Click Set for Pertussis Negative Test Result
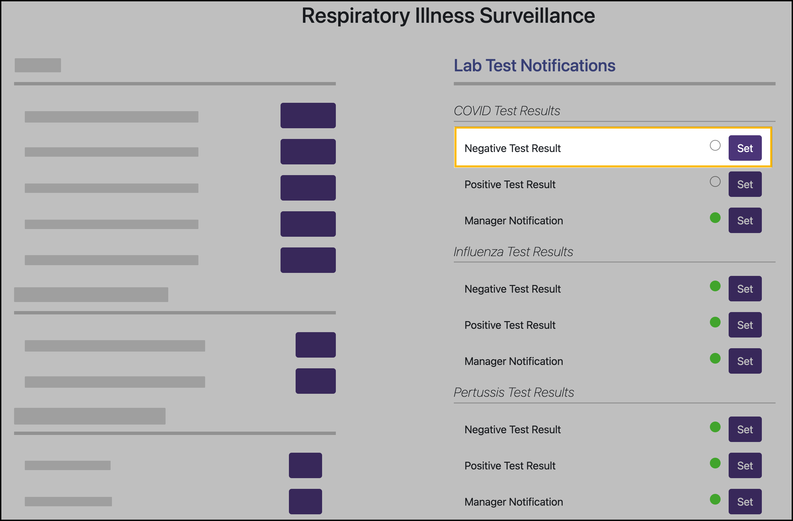Screen dimensions: 793x521 [x=745, y=429]
